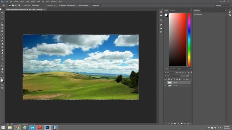Open Chrome from the taskbar

[17, 127]
